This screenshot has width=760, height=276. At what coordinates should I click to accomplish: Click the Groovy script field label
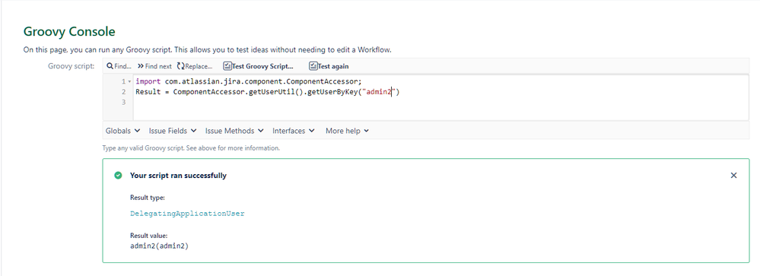[72, 66]
